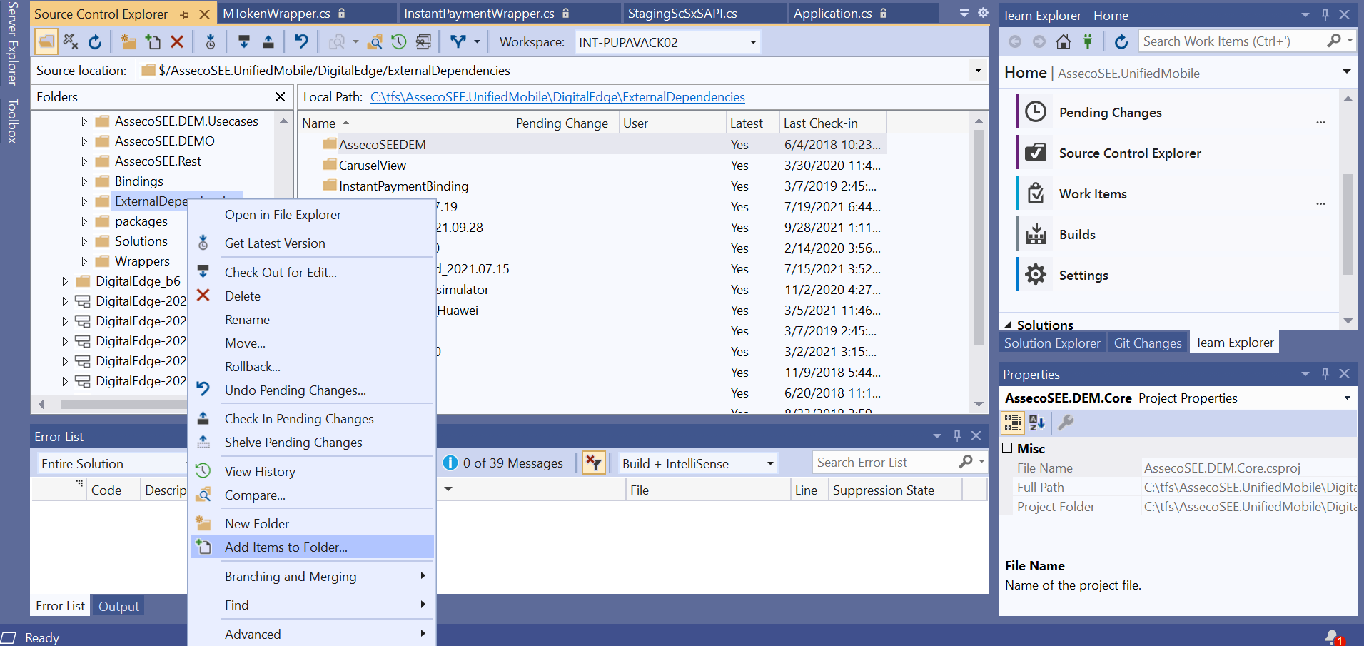This screenshot has width=1364, height=646.
Task: Click the Branch toolbar icon
Action: click(x=458, y=42)
